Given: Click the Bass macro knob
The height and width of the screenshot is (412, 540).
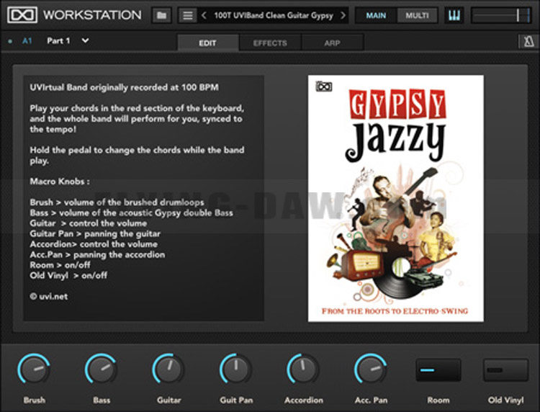Looking at the screenshot, I should point(102,370).
